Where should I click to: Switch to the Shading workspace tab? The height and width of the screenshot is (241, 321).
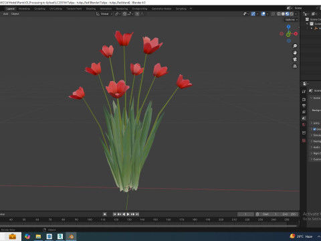tap(91, 9)
